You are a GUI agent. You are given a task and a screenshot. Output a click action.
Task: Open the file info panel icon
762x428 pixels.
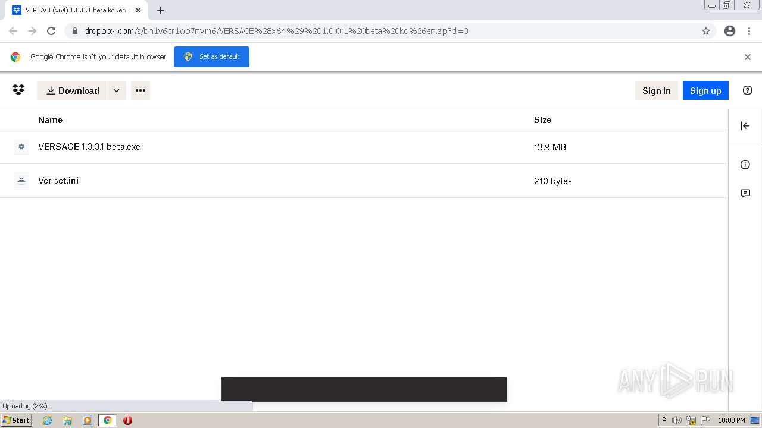[745, 165]
